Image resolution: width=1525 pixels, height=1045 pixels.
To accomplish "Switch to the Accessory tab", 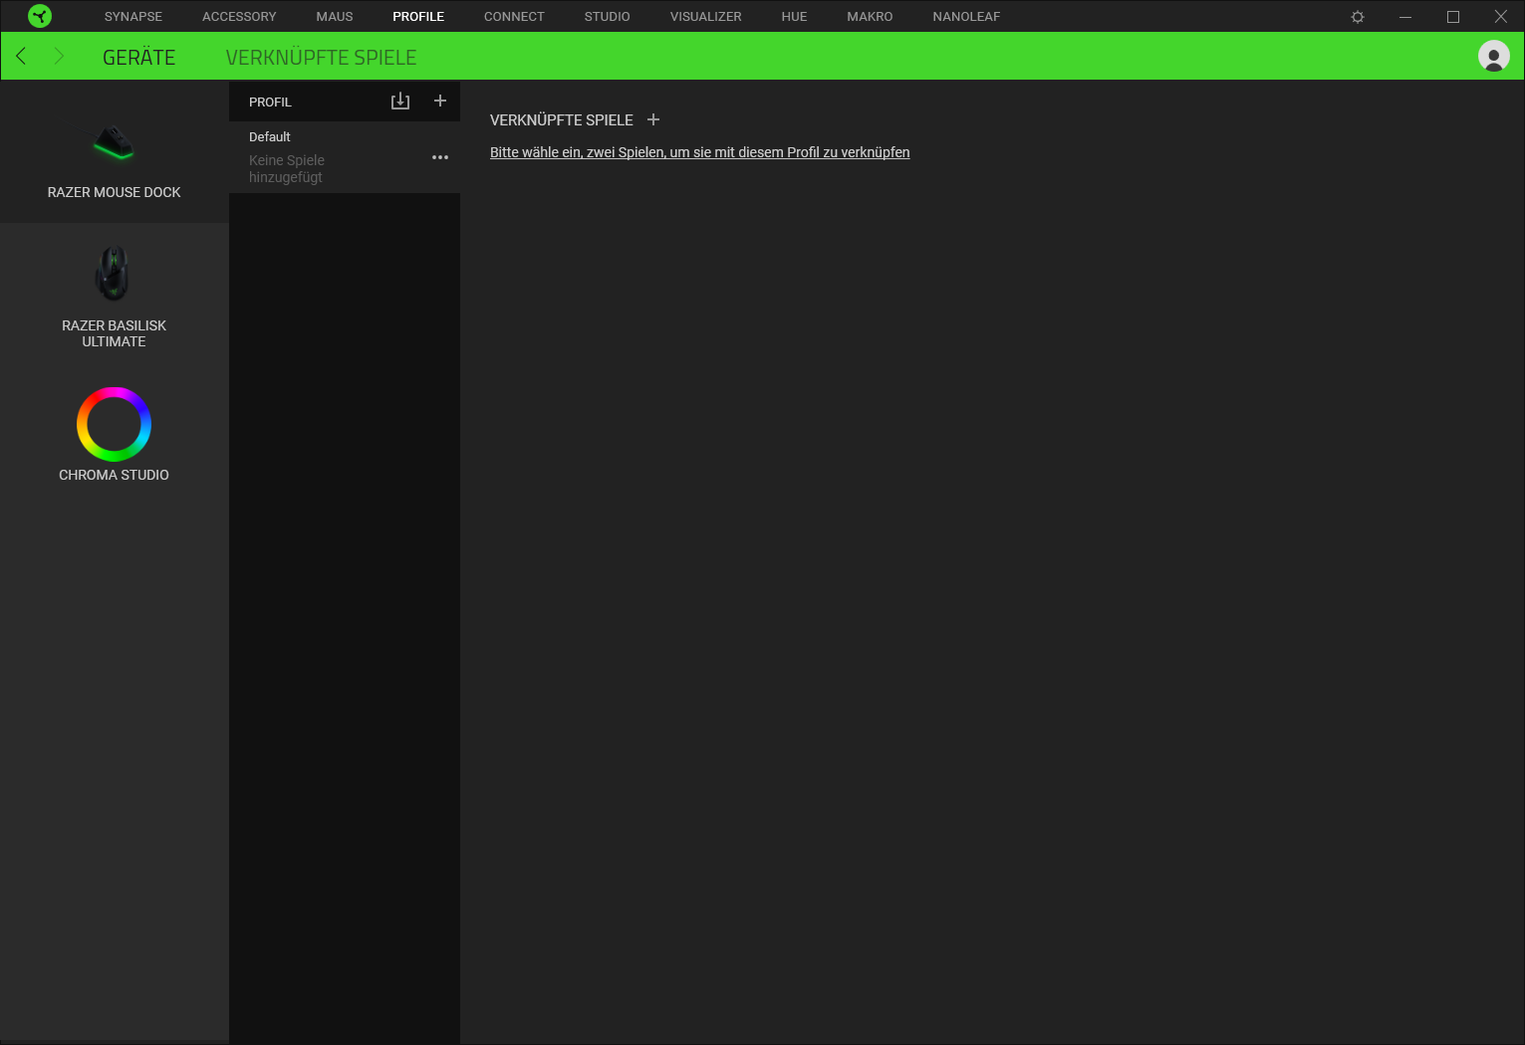I will point(239,17).
